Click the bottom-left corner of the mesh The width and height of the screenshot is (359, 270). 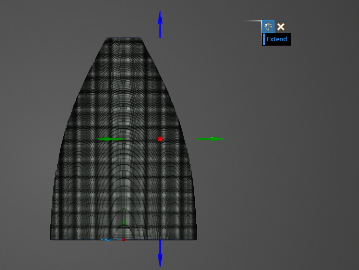pos(51,239)
